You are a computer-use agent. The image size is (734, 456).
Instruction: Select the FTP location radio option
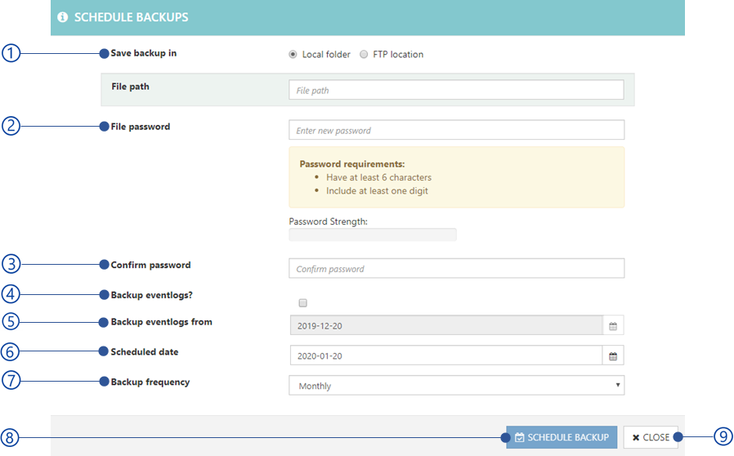click(x=364, y=54)
